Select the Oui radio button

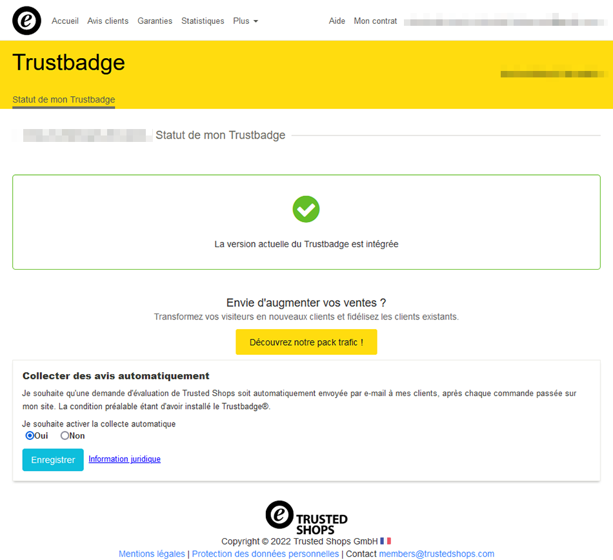pos(30,435)
